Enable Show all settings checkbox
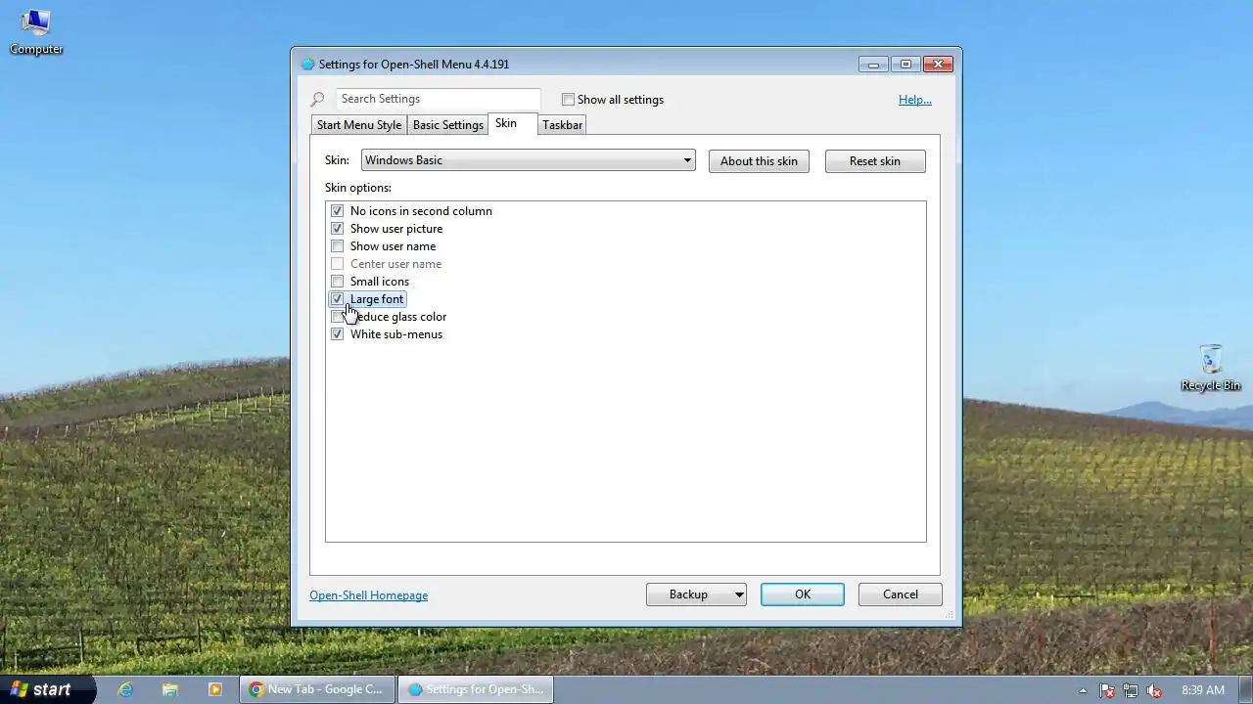 click(x=568, y=100)
